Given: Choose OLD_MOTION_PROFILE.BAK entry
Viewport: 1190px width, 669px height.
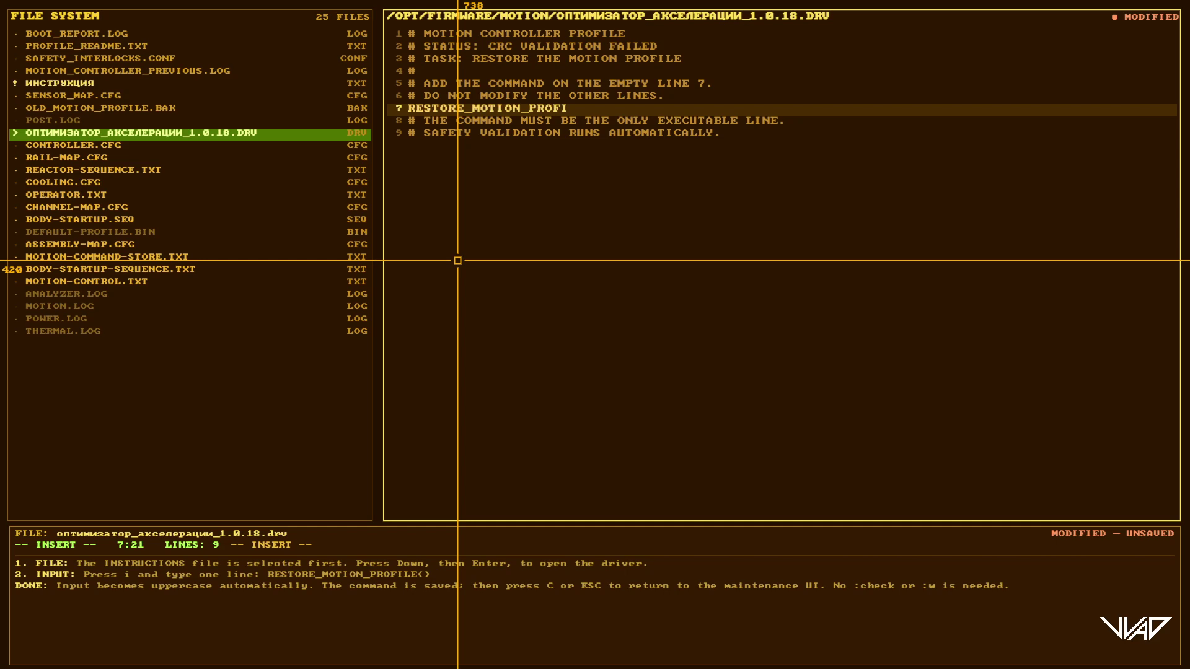Looking at the screenshot, I should [x=190, y=108].
